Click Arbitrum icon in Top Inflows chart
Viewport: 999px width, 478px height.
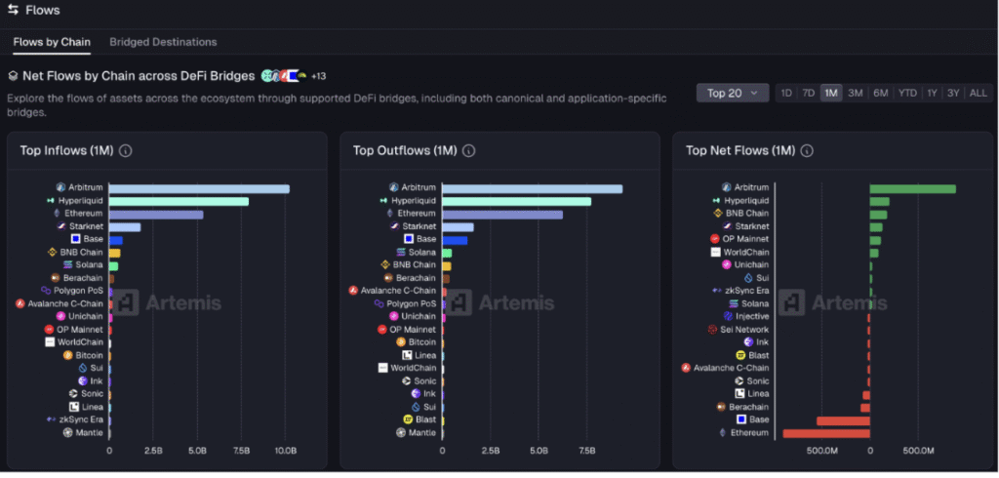point(61,187)
